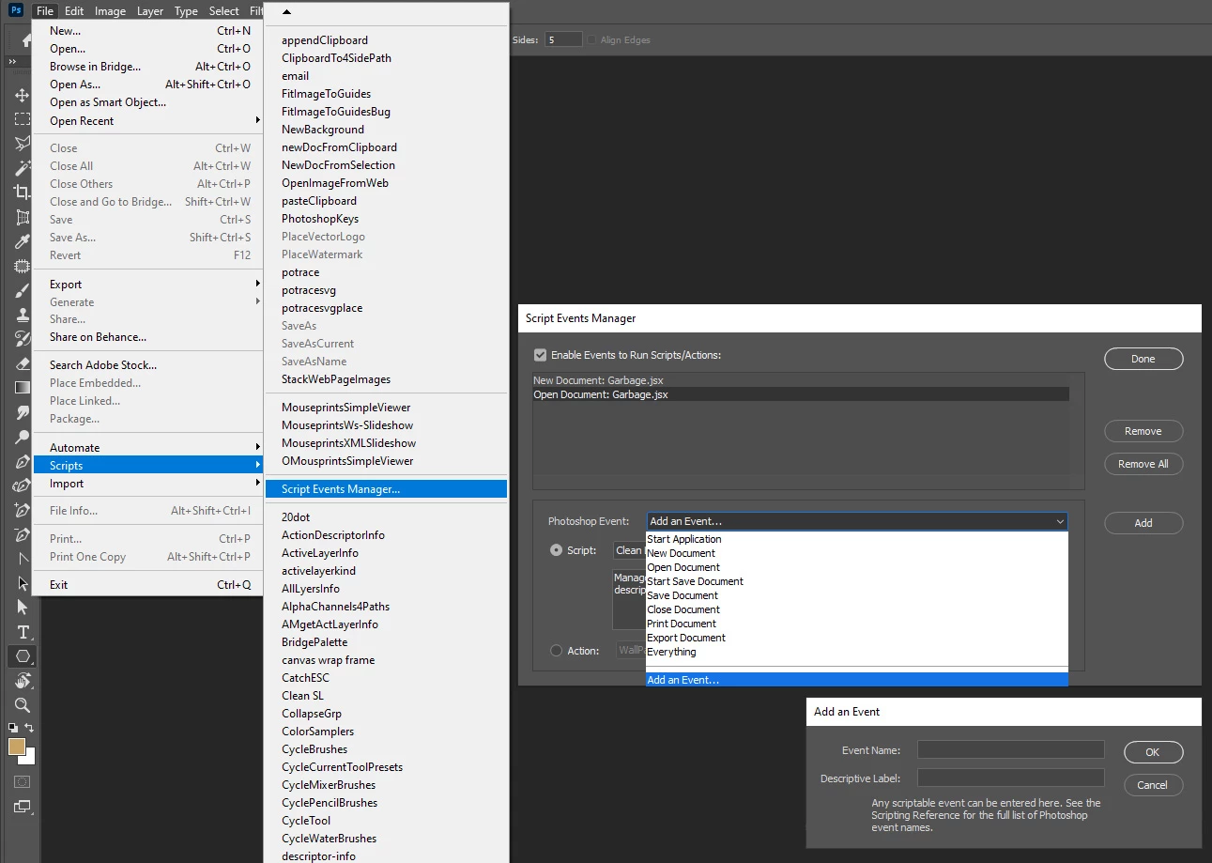Select the Dodge tool
Image resolution: width=1212 pixels, height=863 pixels.
tap(22, 437)
